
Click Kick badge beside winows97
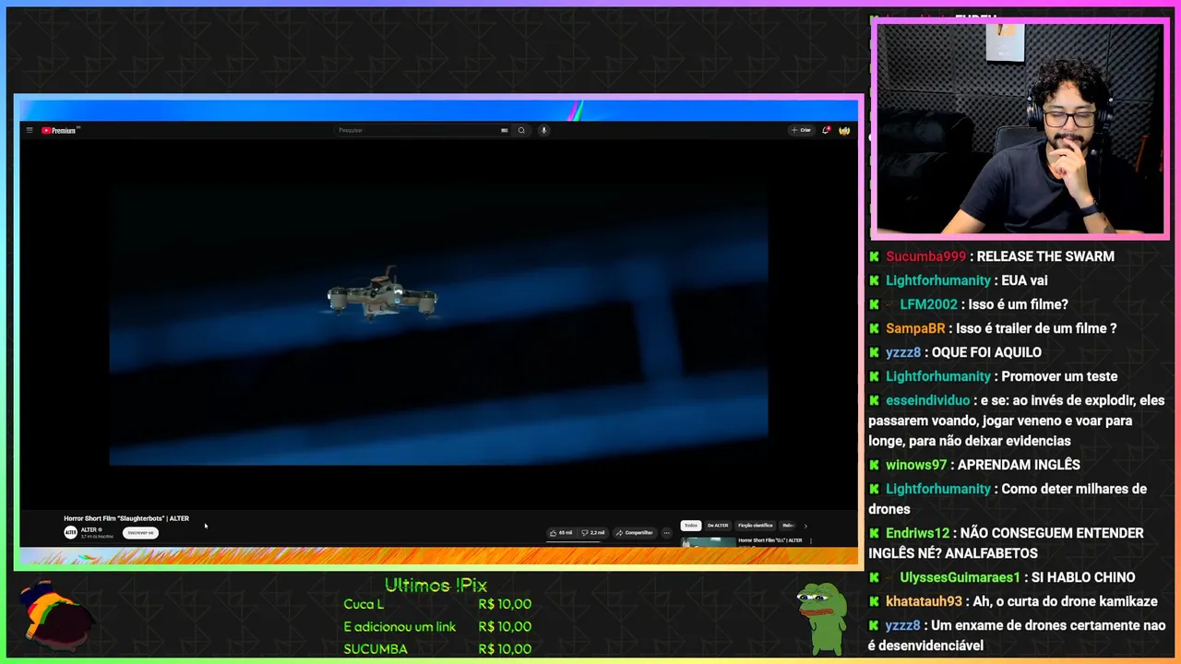tap(875, 465)
